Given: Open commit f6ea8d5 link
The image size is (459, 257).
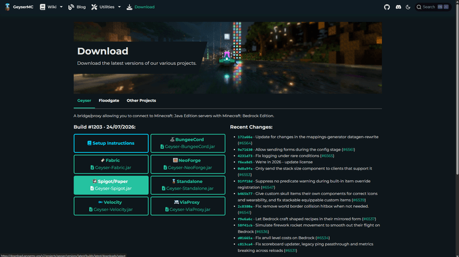Looking at the screenshot, I should coord(245,162).
